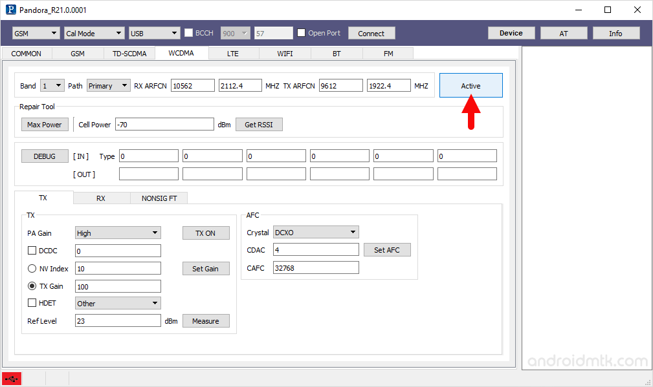
Task: Click the Cell Power input field
Action: tap(164, 125)
